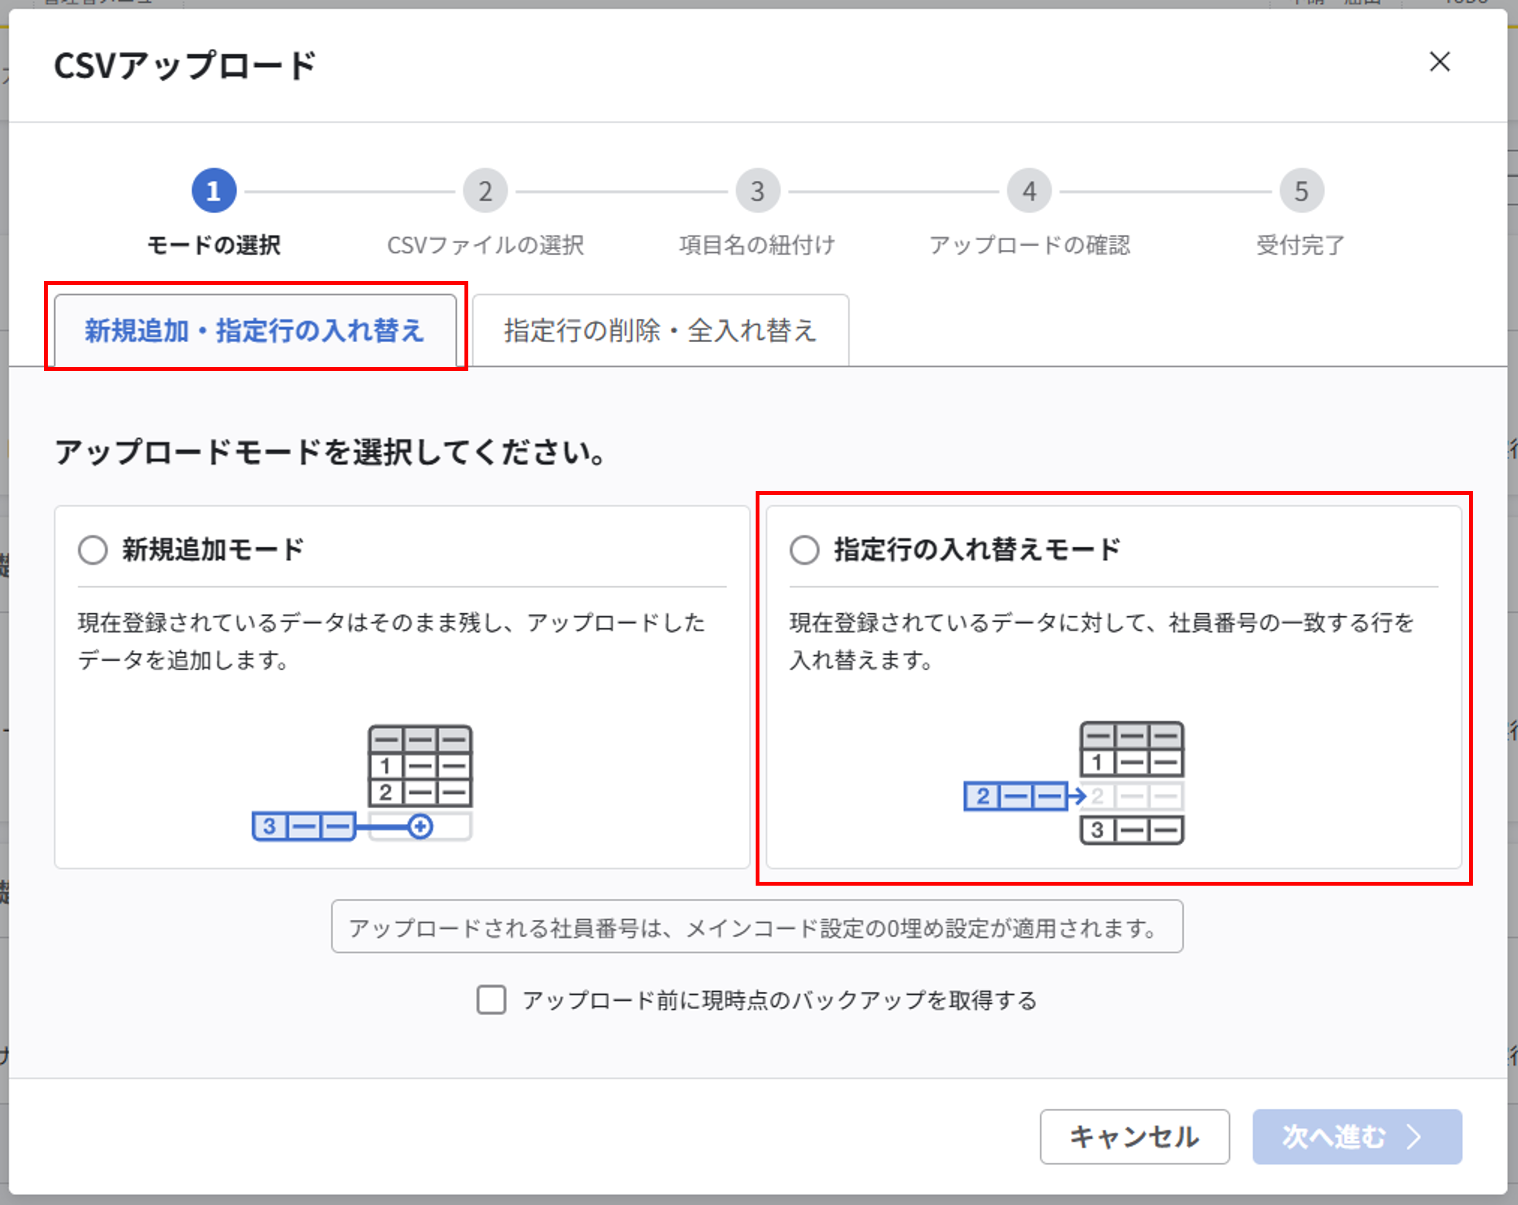Click the モードの選択 step label
1518x1205 pixels.
[213, 245]
